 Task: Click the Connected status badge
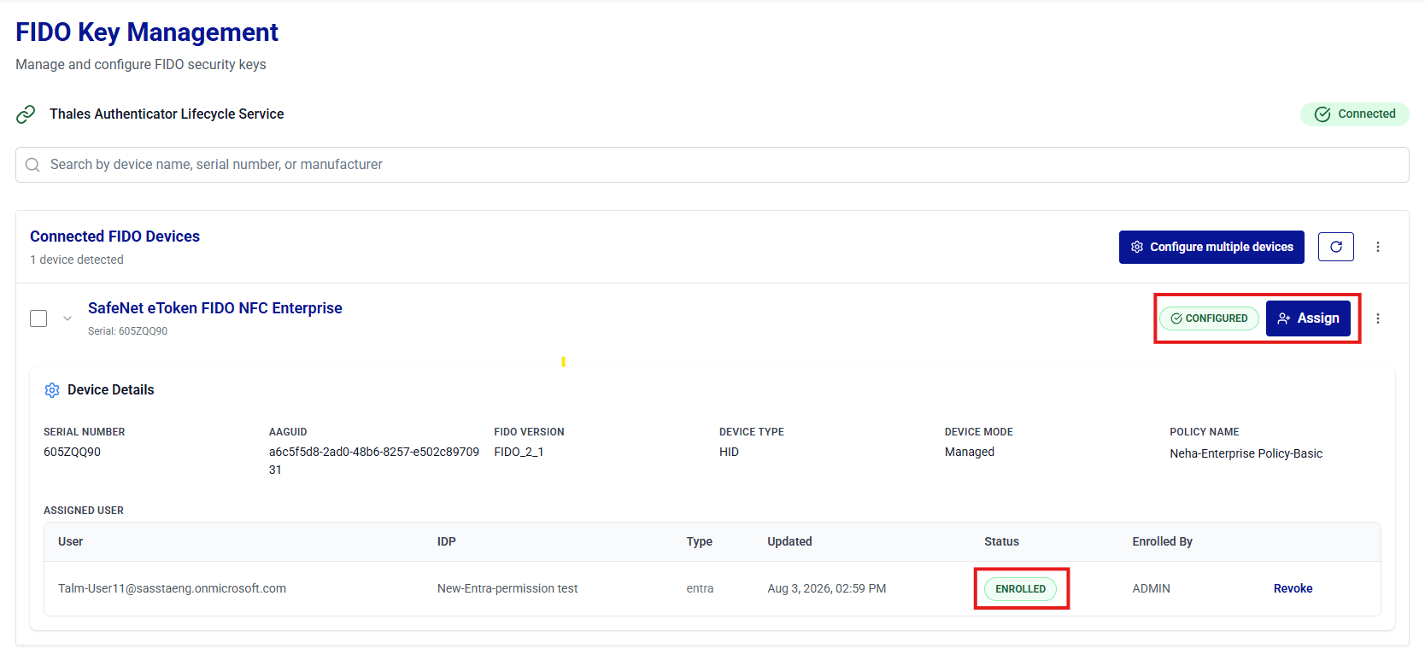point(1354,114)
